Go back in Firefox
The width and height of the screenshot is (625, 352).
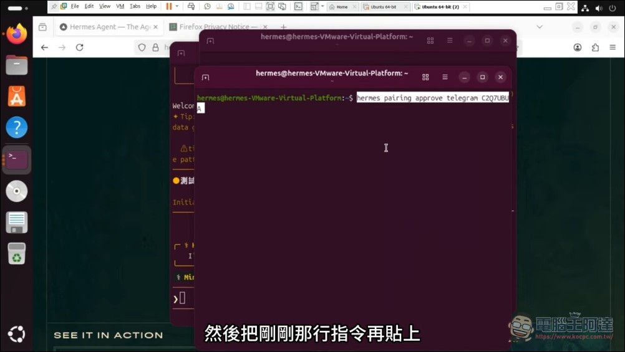coord(44,47)
